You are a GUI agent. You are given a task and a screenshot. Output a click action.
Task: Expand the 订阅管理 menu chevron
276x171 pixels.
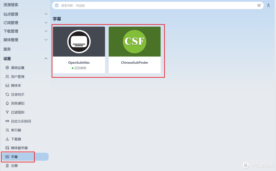pos(46,23)
